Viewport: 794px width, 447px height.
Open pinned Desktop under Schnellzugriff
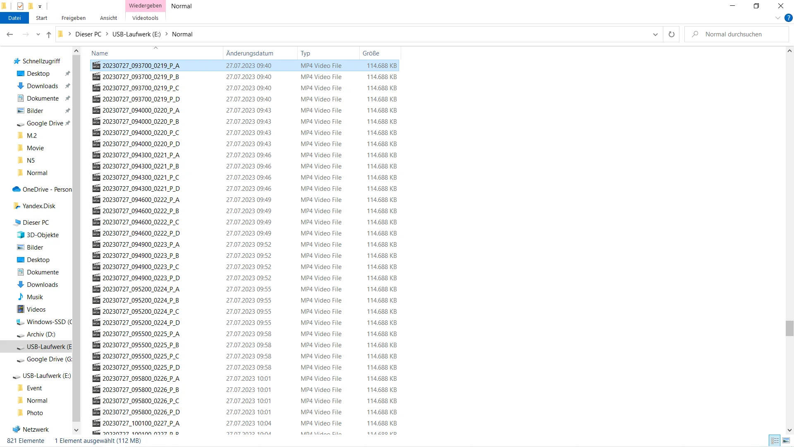click(38, 74)
